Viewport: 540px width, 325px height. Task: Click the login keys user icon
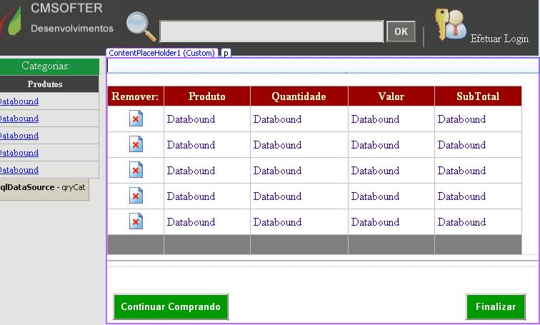[450, 26]
